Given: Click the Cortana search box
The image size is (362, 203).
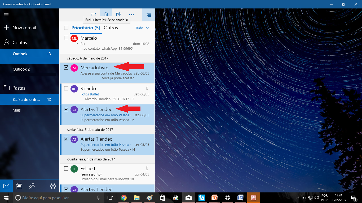Looking at the screenshot, I should pos(58,198).
